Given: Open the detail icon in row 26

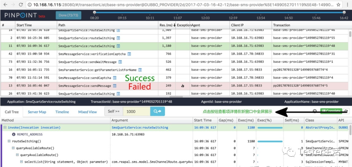Looking at the screenshot, I should pyautogui.click(x=119, y=93).
